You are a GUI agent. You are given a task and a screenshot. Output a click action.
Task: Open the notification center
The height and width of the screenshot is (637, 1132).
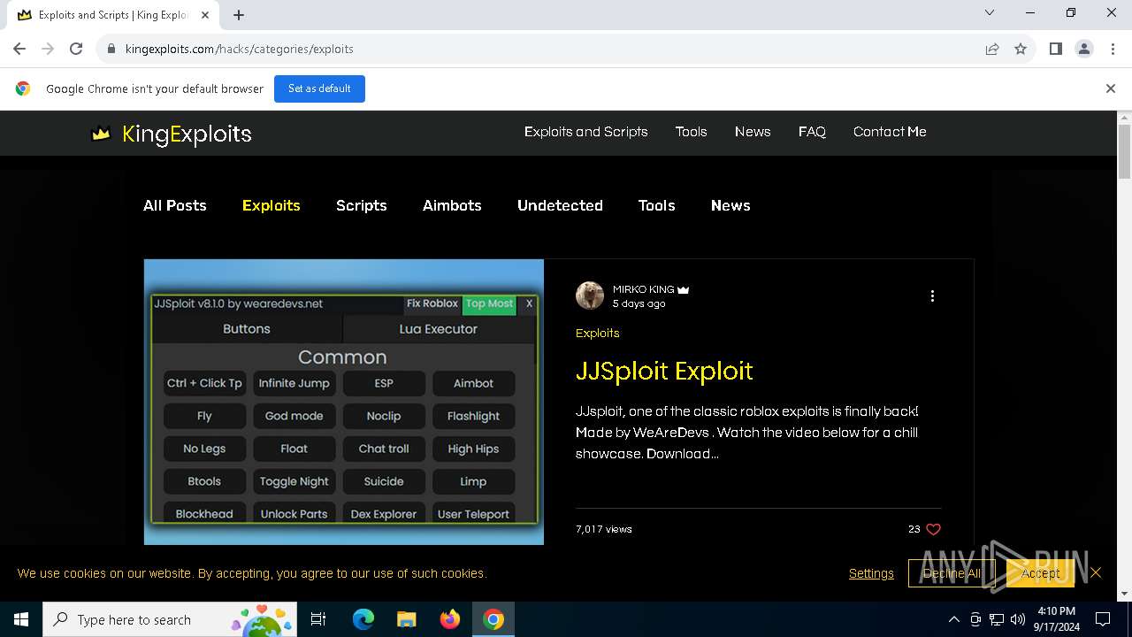click(1103, 619)
